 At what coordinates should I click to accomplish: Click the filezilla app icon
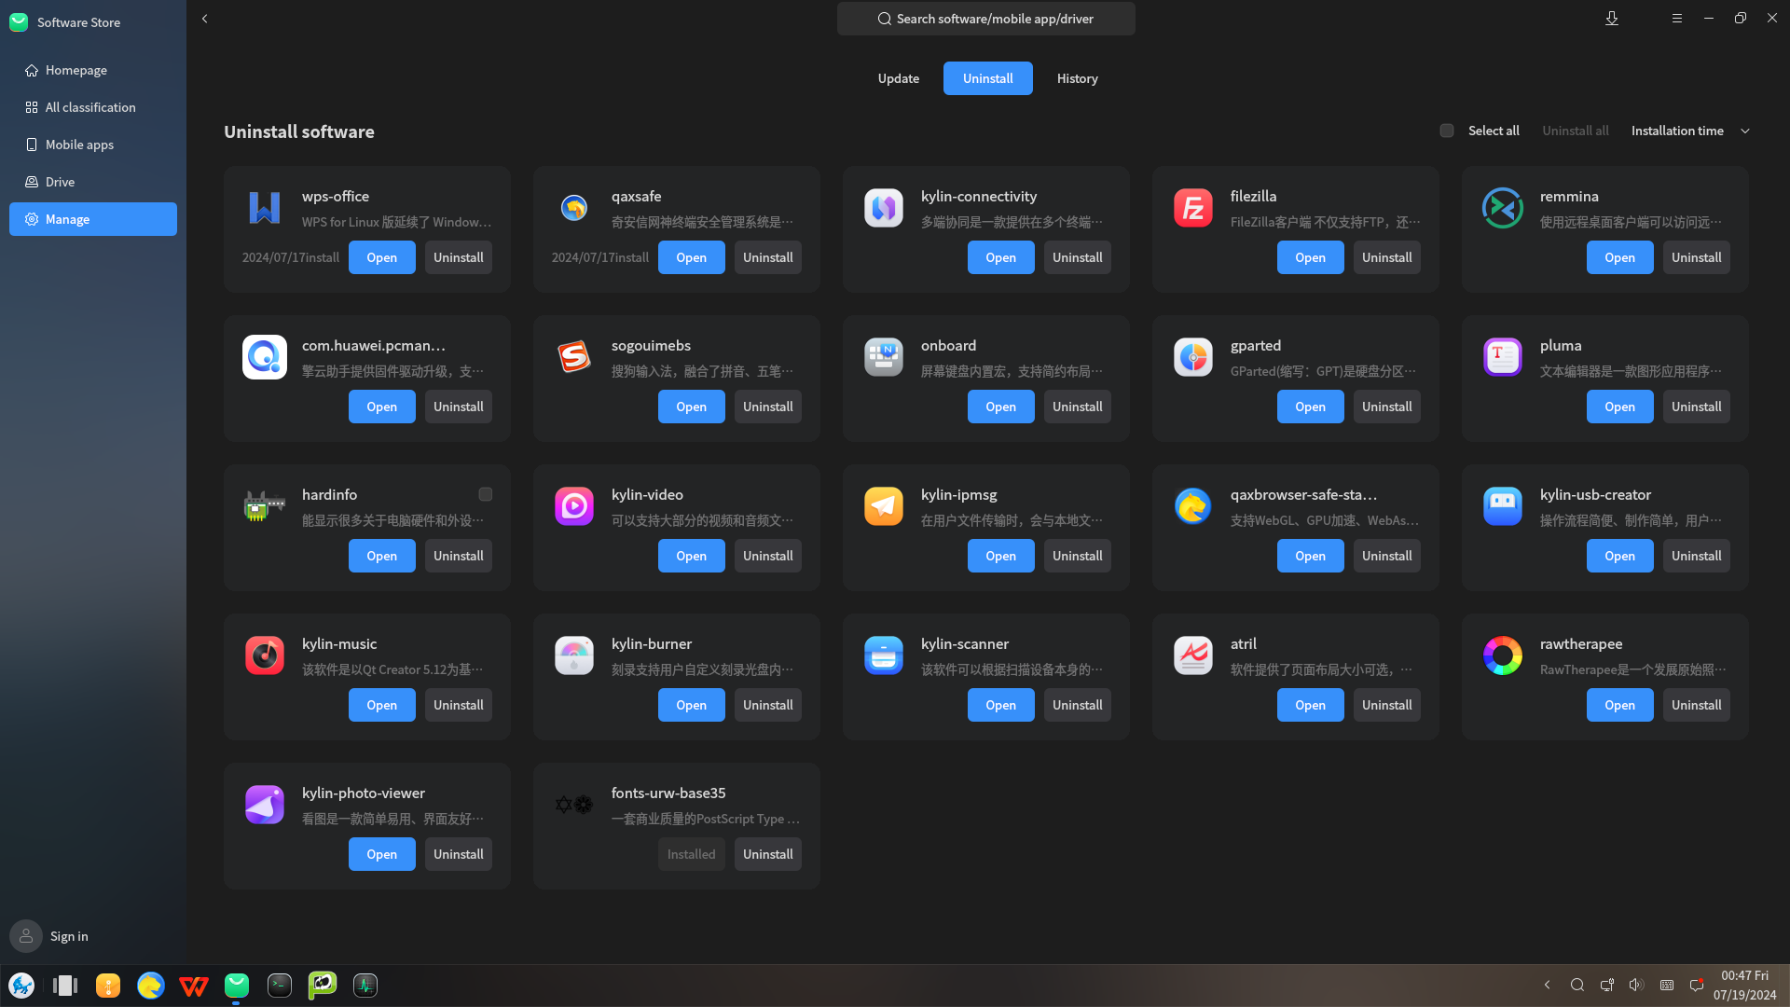click(x=1192, y=208)
